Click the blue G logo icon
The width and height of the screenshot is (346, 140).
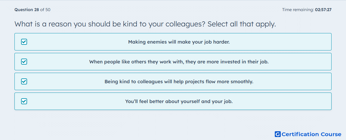click(x=278, y=134)
